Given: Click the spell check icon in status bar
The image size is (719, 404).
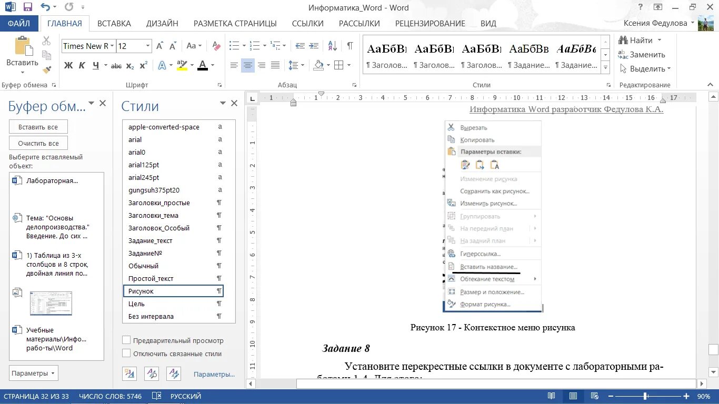Looking at the screenshot, I should [156, 396].
